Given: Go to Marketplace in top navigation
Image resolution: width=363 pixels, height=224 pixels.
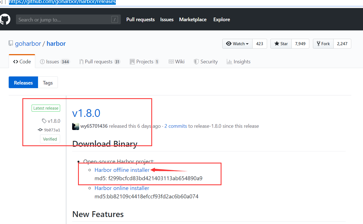Looking at the screenshot, I should click(193, 20).
